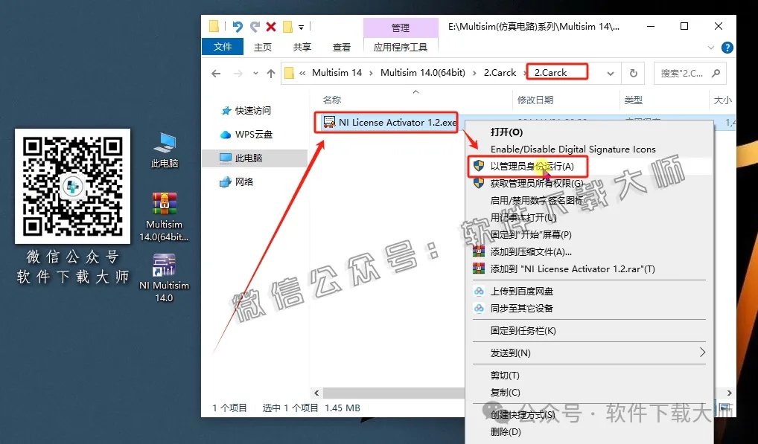
Task: Click the folder search box
Action: coord(689,72)
